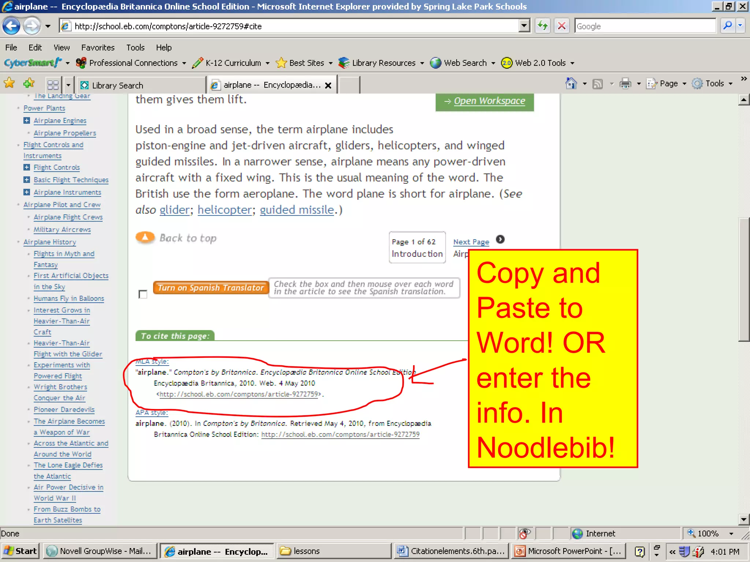Open the Favorites menu

click(x=98, y=48)
